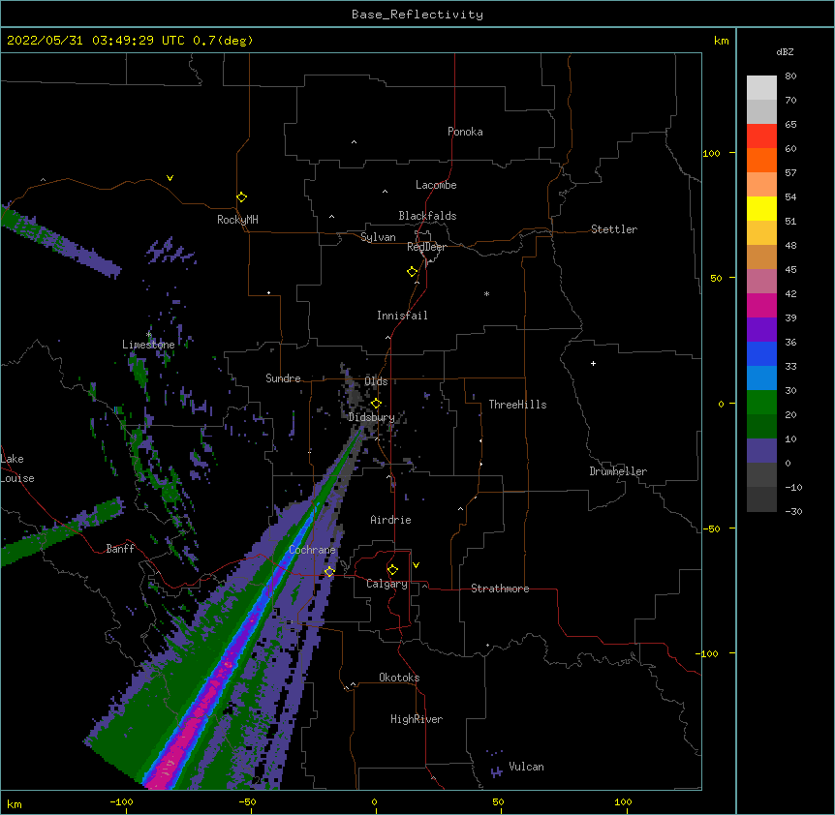835x815 pixels.
Task: Pick the orange 57-60 dBZ legend swatch
Action: 761,160
